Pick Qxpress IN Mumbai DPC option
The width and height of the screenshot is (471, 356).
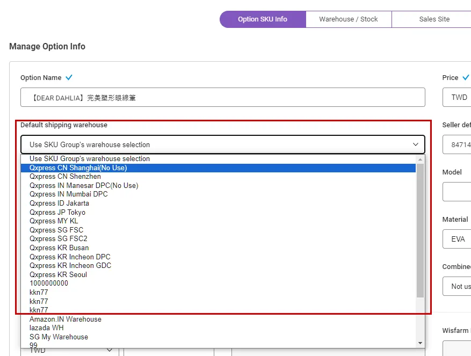point(218,194)
